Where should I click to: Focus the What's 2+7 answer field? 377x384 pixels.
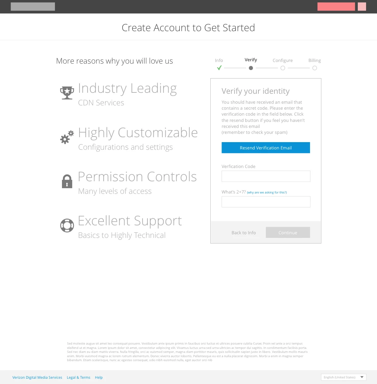tap(266, 202)
